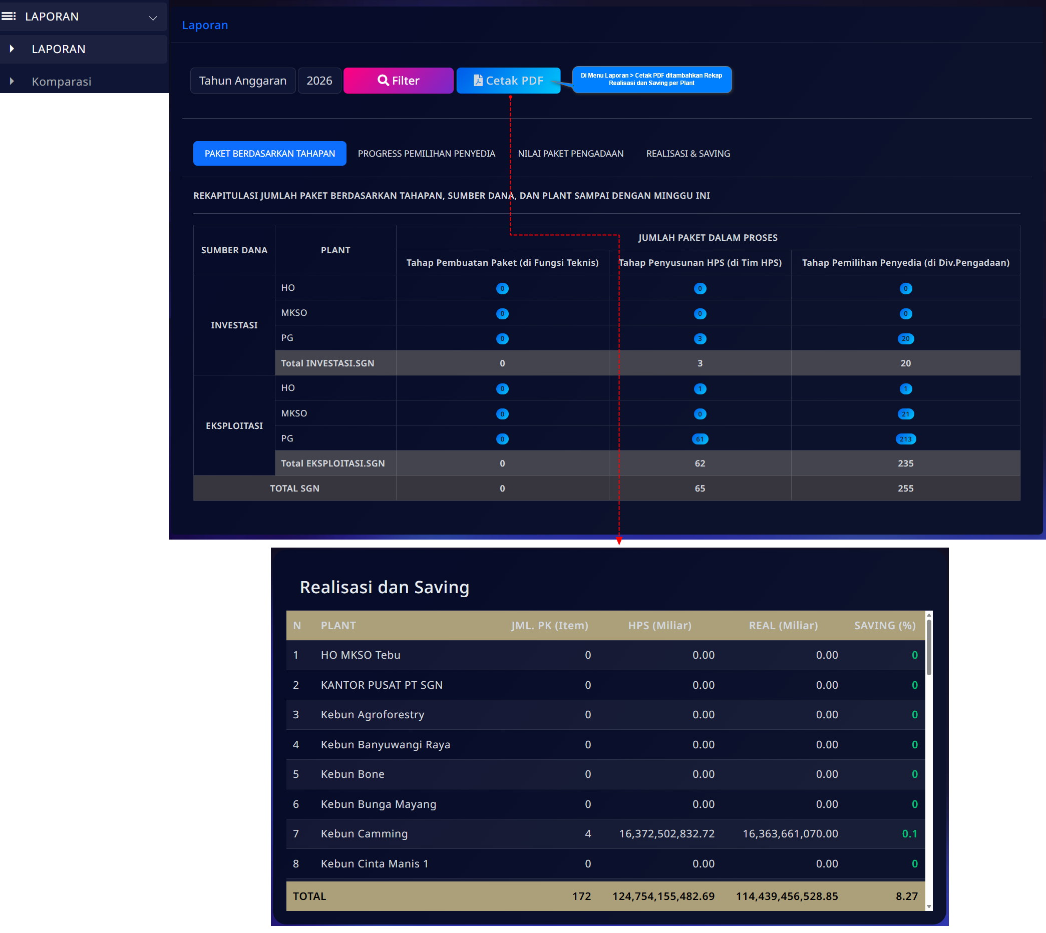Click the Laporan breadcrumb link
This screenshot has width=1046, height=933.
point(205,25)
